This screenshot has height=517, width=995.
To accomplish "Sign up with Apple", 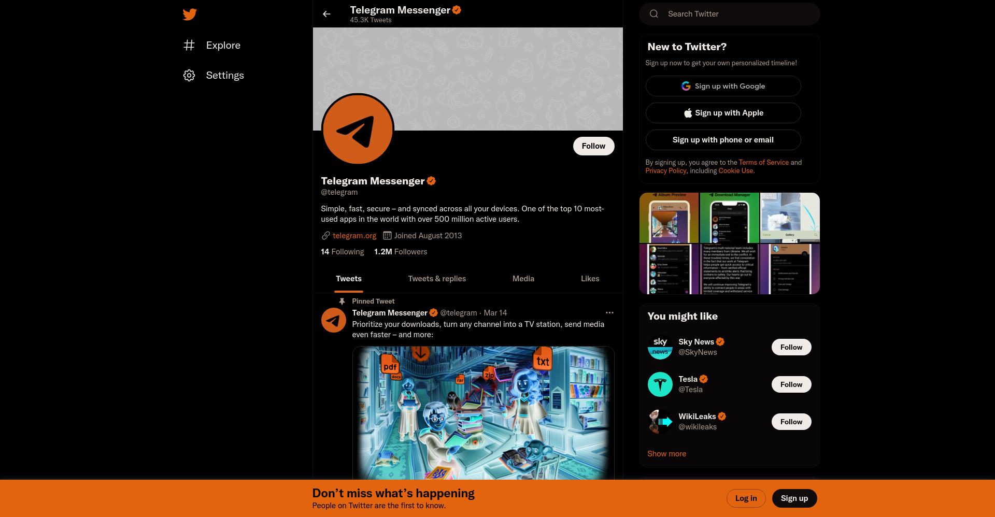I will [x=723, y=113].
